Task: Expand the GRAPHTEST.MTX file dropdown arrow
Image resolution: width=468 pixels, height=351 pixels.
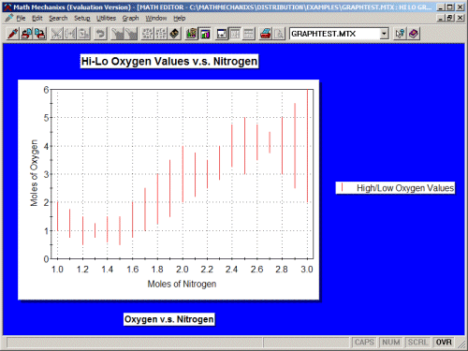Action: pyautogui.click(x=384, y=34)
